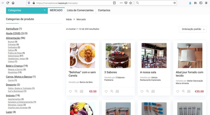Open Ajuda COVID-19 category
This screenshot has height=115, width=210.
click(x=15, y=33)
